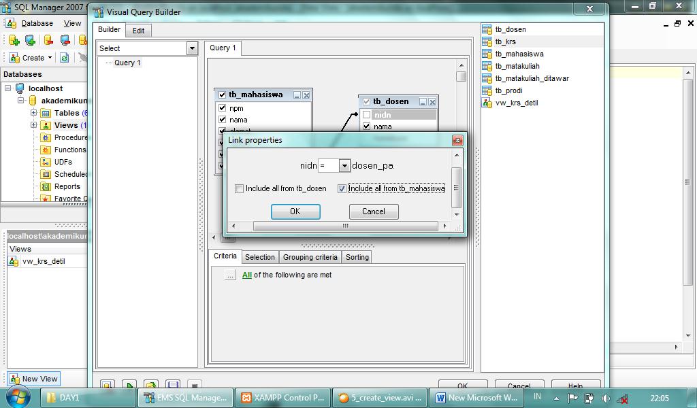
Task: Click the Register Host toolbar icon
Action: [x=30, y=40]
